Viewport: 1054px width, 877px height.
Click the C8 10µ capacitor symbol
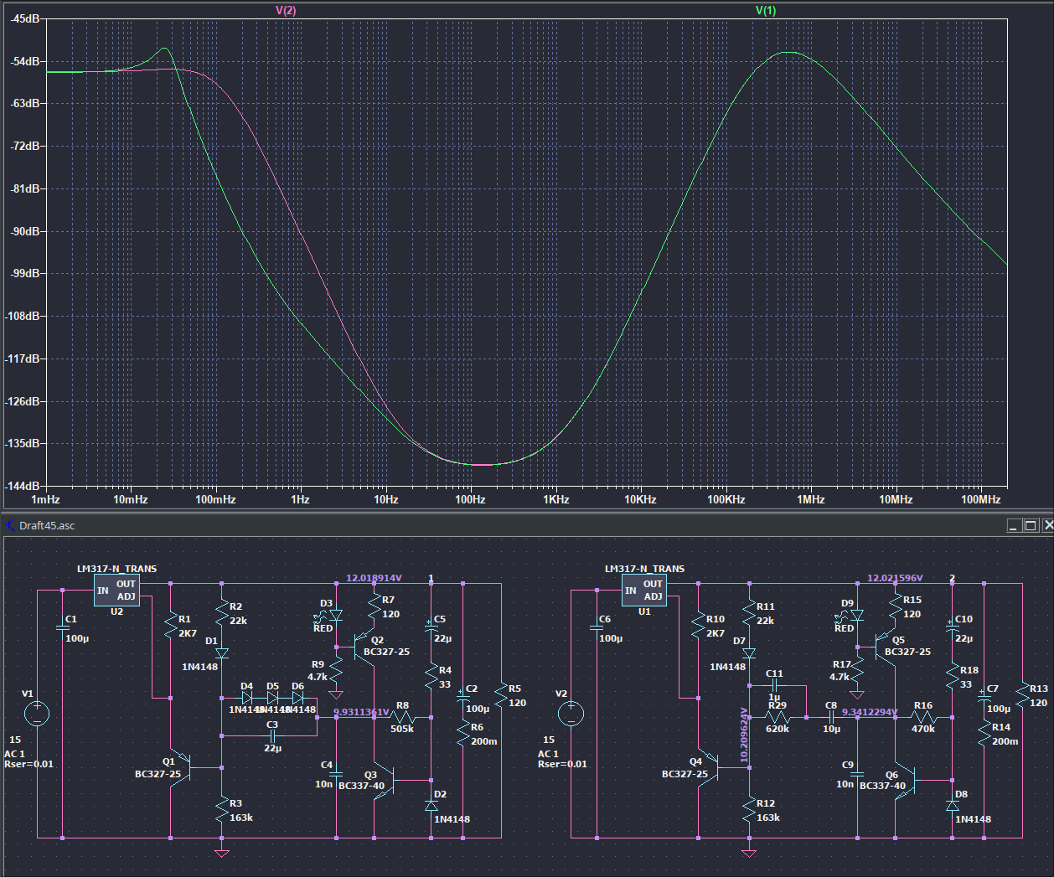coord(831,717)
